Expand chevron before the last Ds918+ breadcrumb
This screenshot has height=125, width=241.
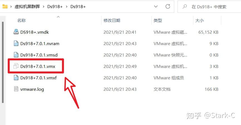click(x=67, y=7)
